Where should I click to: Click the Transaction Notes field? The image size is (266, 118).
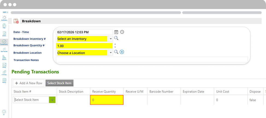coord(152,60)
